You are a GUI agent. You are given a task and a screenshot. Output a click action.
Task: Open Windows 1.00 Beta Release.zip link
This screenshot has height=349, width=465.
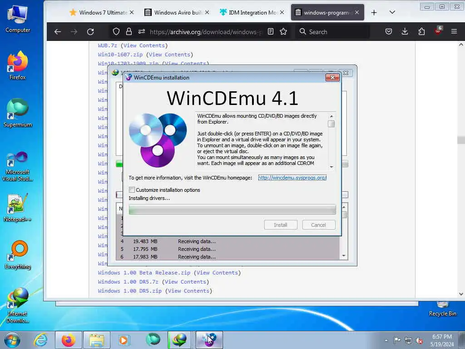pyautogui.click(x=144, y=273)
